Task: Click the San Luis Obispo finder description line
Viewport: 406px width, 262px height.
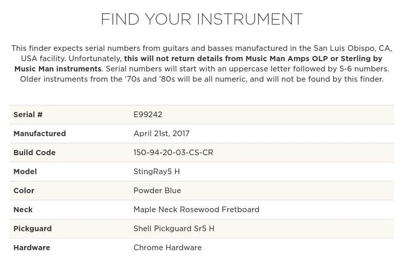Action: [201, 48]
